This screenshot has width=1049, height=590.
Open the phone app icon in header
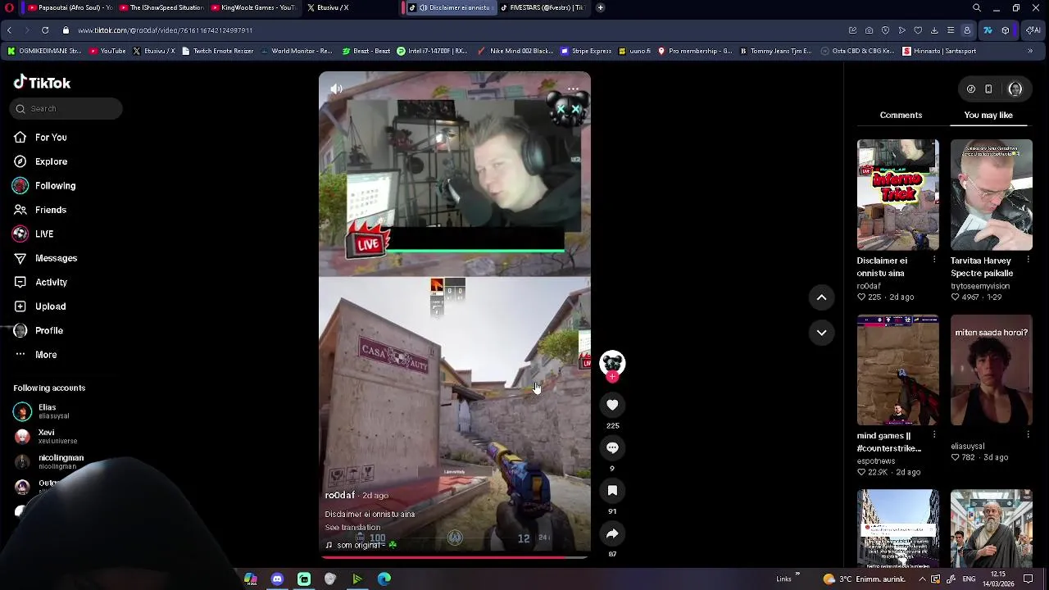point(988,88)
